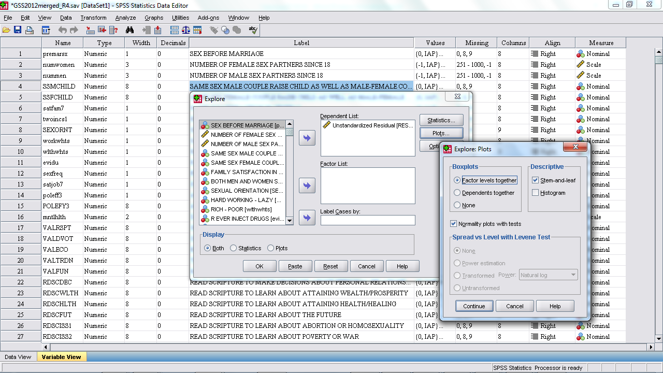Click the Open data document icon
The image size is (663, 373).
[6, 30]
